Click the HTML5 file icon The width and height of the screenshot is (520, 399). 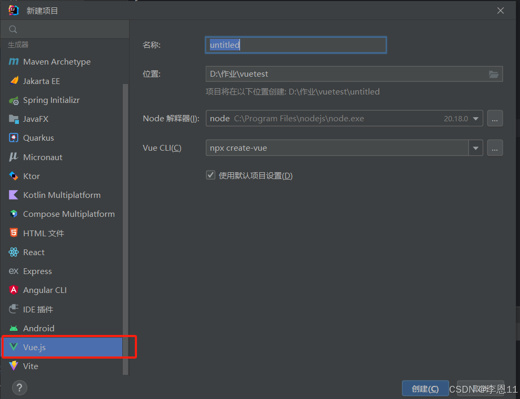14,233
